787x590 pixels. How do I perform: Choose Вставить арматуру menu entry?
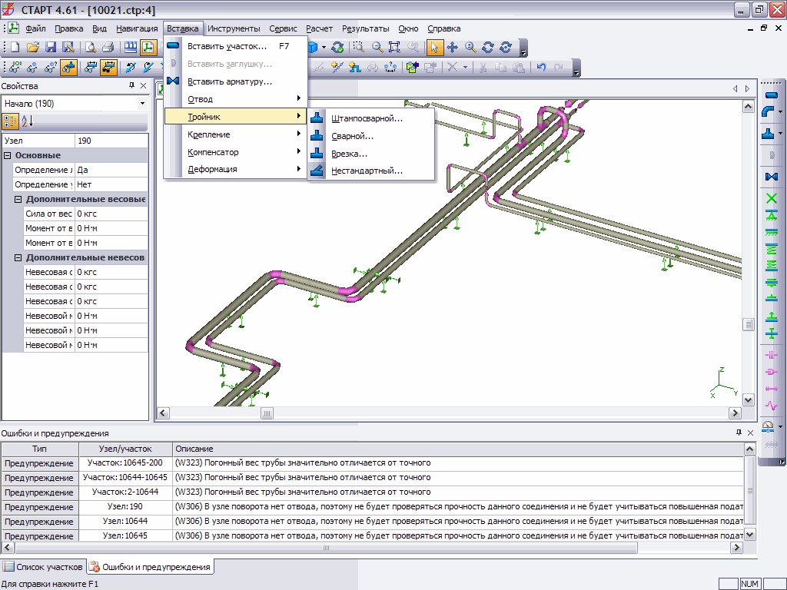[229, 81]
